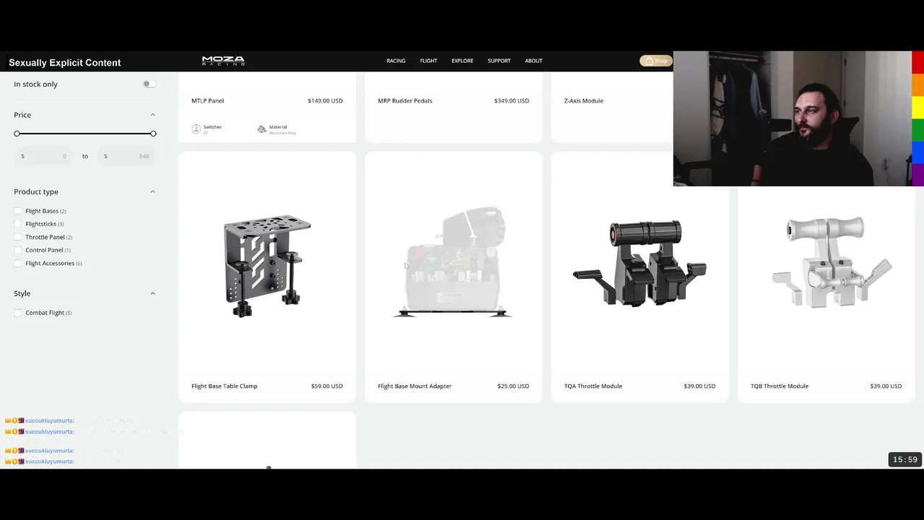Viewport: 924px width, 520px height.
Task: Click the minimum price slider handle
Action: coord(17,134)
